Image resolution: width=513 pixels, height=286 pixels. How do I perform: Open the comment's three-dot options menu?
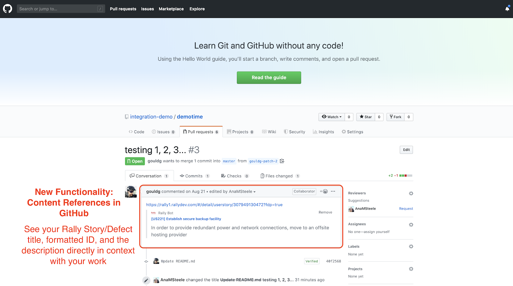[x=333, y=191]
